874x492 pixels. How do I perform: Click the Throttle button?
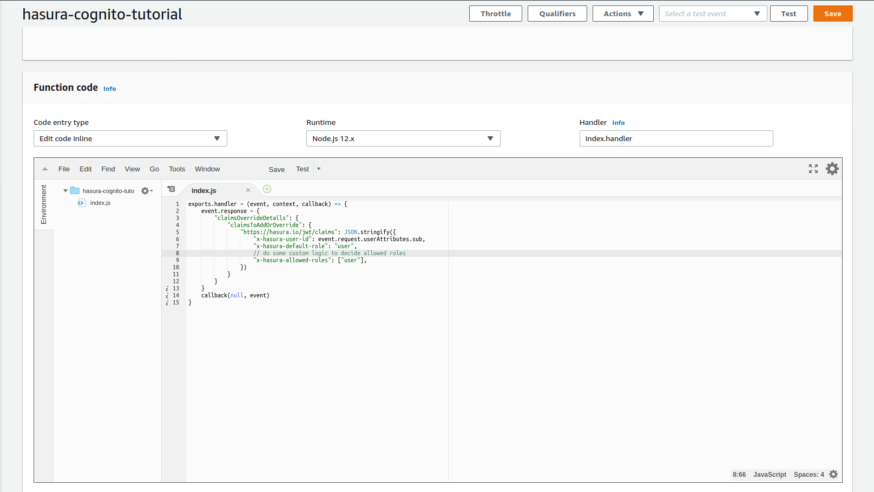[x=495, y=14]
